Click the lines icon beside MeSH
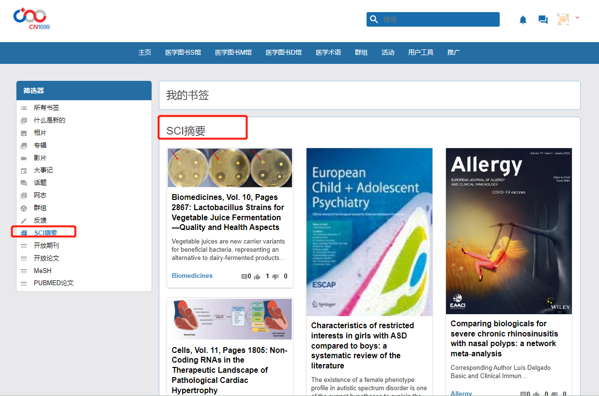Screen dimensions: 599x396 point(24,271)
